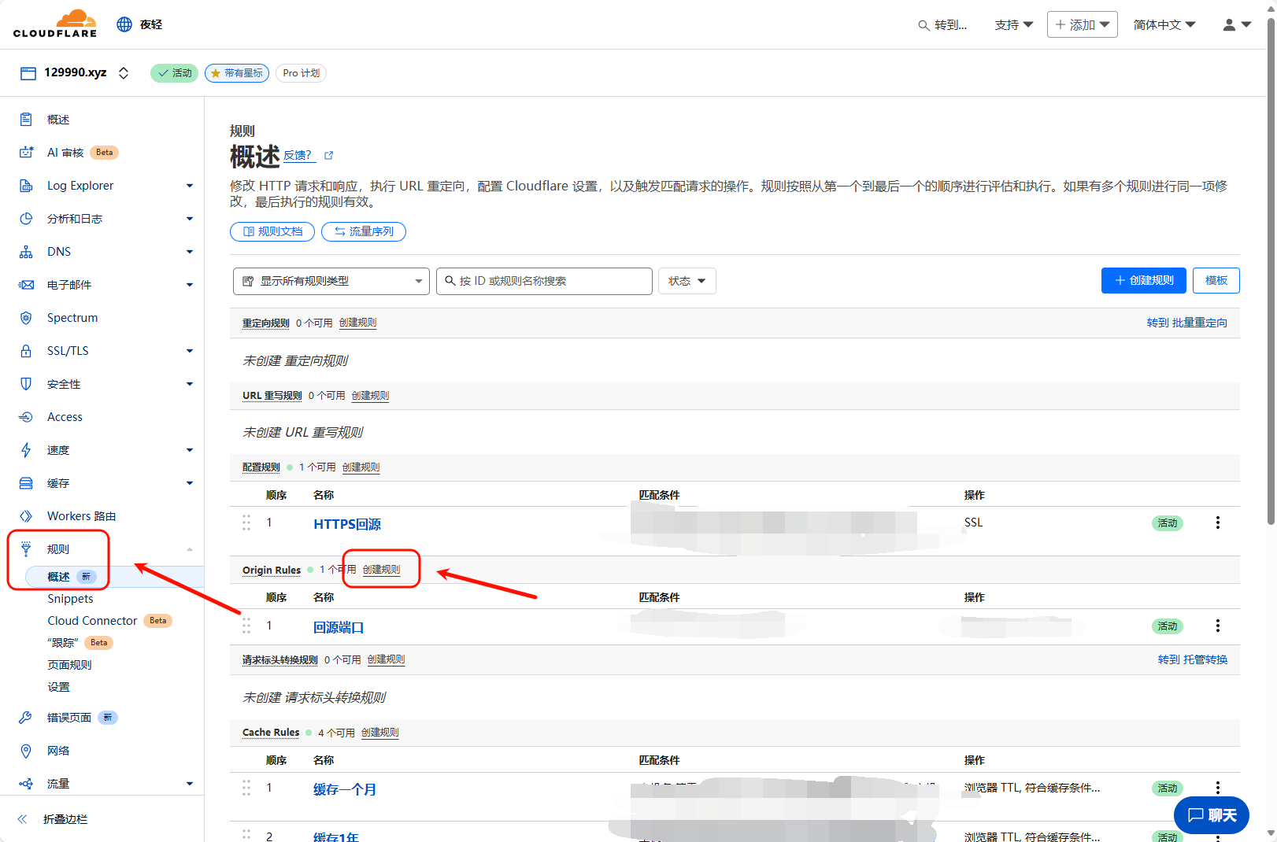The height and width of the screenshot is (842, 1277).
Task: Open the 聊天 chat widget
Action: 1211,815
